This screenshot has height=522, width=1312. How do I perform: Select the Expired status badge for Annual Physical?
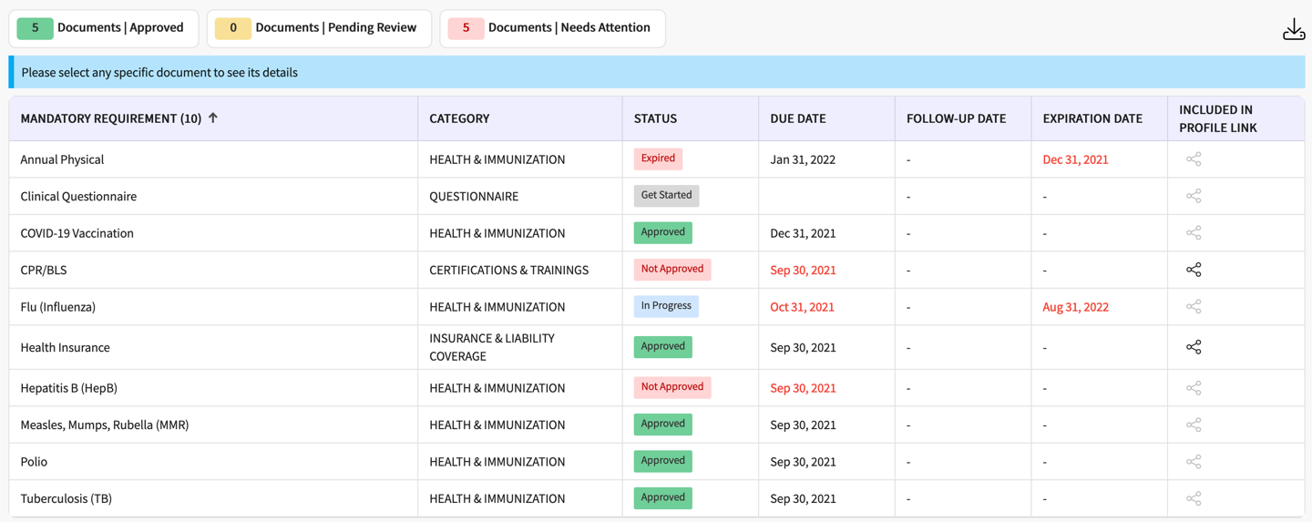658,159
